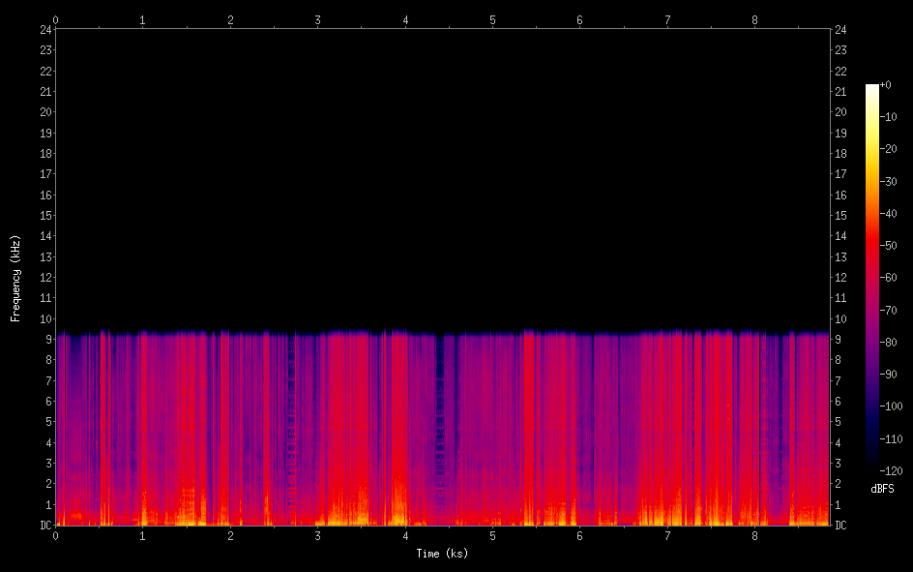Viewport: 913px width, 572px height.
Task: Pick the 0 mark on bottom time axis
Action: (55, 535)
